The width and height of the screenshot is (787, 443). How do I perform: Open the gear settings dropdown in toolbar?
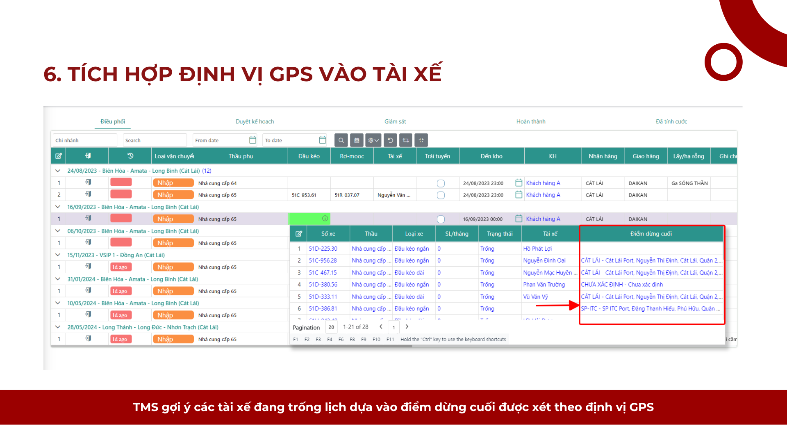(373, 140)
